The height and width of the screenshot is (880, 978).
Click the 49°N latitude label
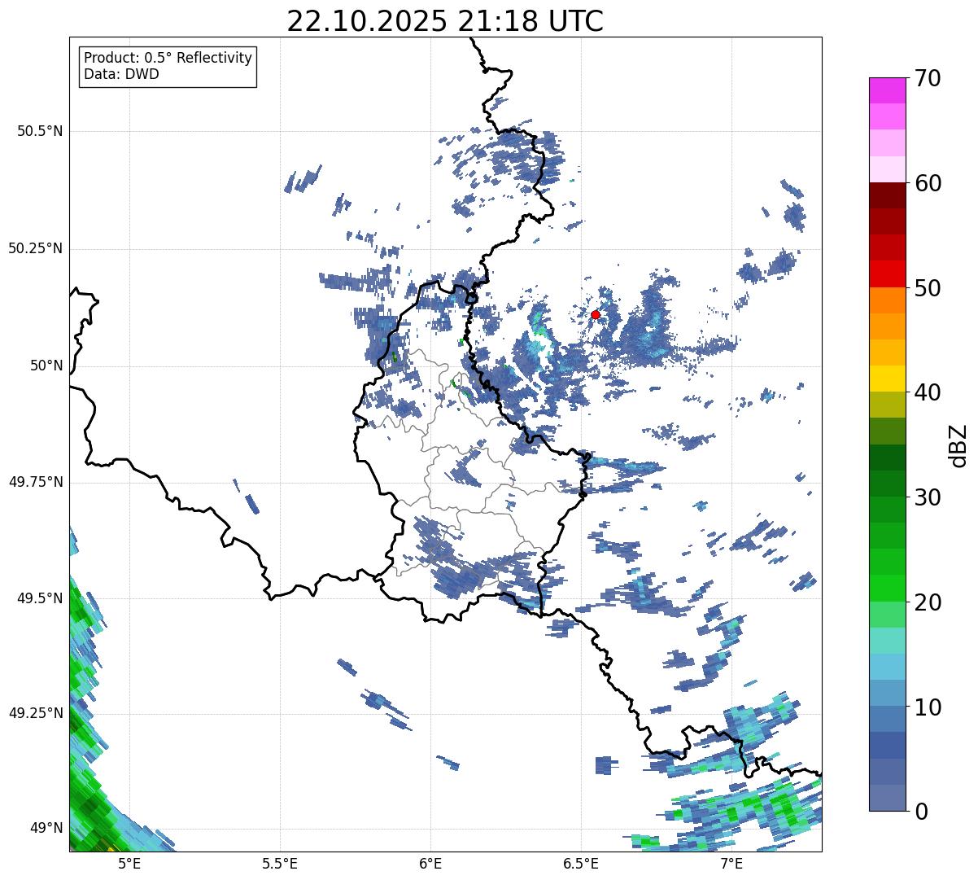pos(46,828)
